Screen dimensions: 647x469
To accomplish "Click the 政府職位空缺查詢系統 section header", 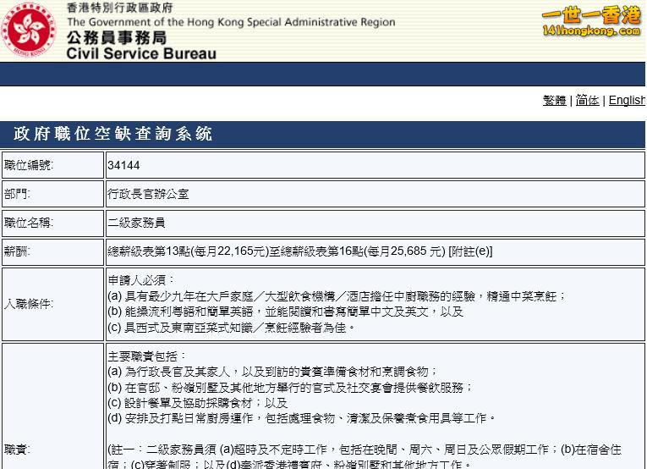I will pos(112,134).
